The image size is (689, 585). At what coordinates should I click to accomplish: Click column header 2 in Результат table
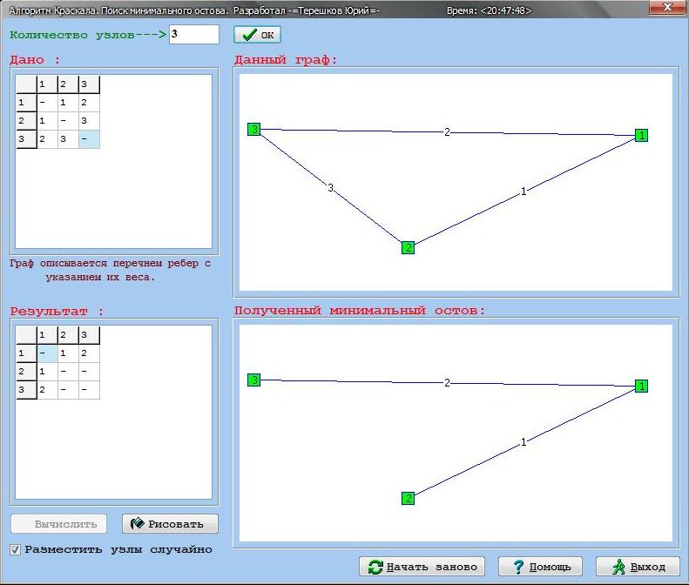coord(68,335)
